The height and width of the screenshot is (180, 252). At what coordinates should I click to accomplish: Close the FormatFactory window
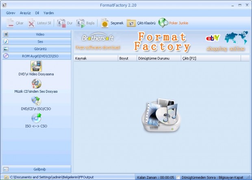[247, 5]
